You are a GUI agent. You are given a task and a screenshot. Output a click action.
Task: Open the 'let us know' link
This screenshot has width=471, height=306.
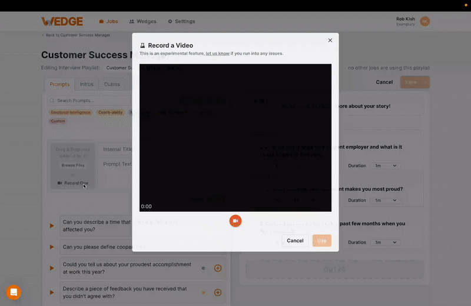tap(217, 54)
